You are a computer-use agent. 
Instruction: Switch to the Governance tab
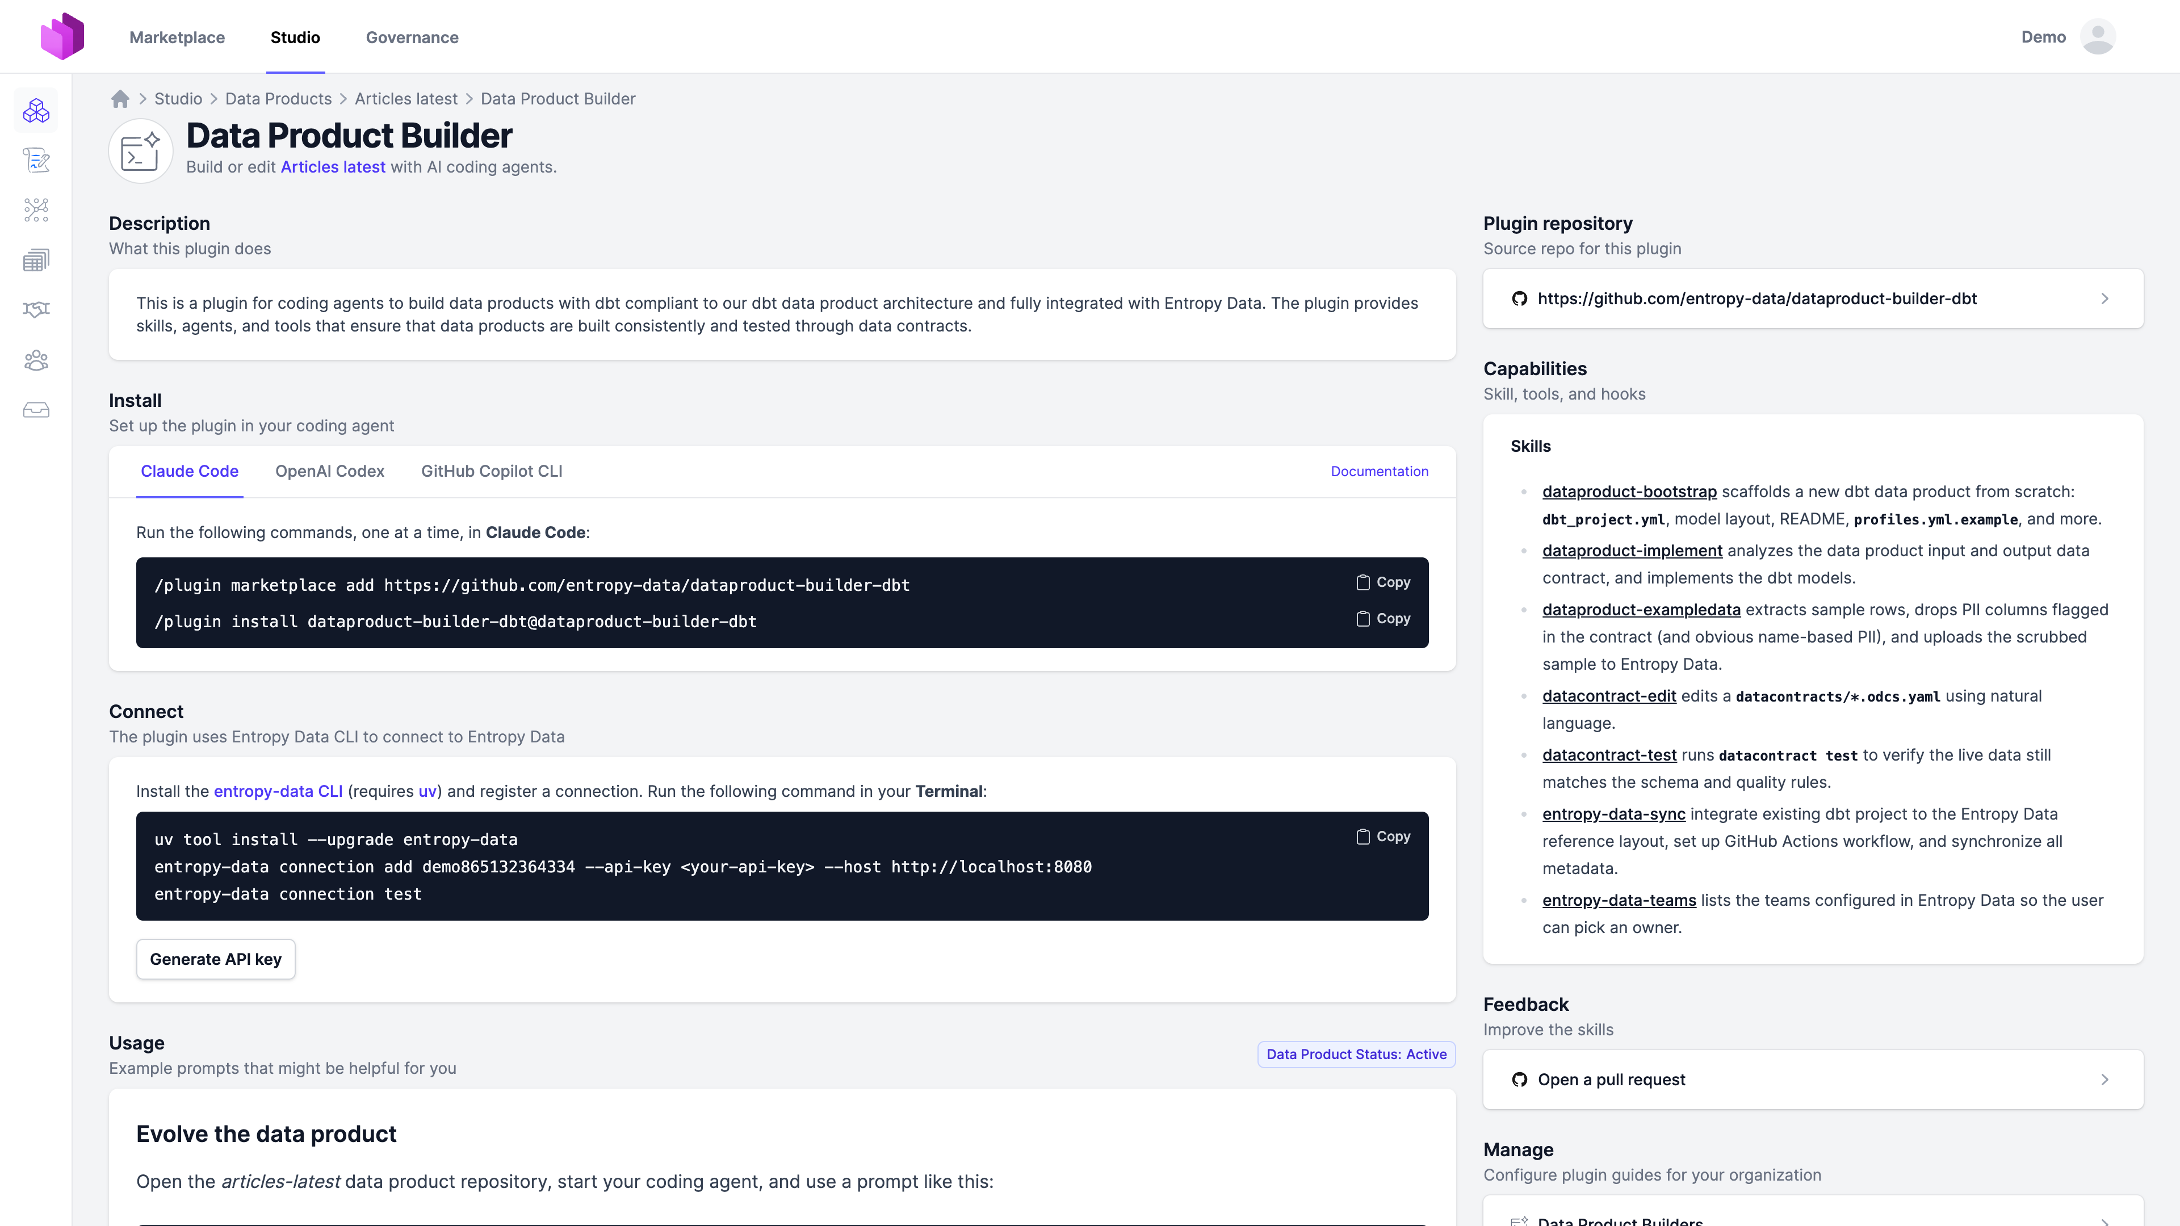412,37
